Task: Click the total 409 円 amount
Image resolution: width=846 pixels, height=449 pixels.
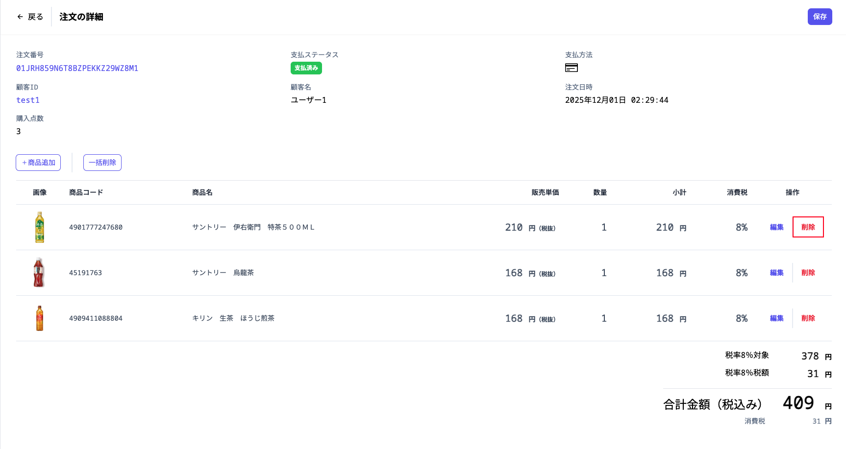Action: (807, 403)
